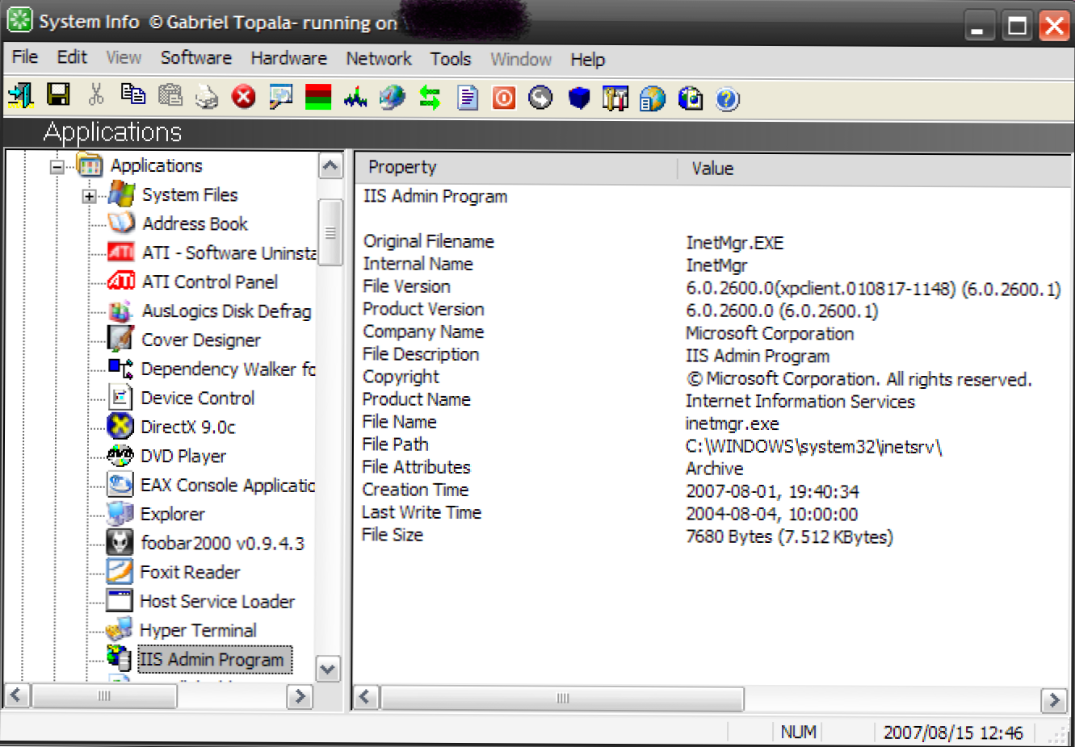The image size is (1075, 747).
Task: Click the scissors cut icon
Action: coord(96,96)
